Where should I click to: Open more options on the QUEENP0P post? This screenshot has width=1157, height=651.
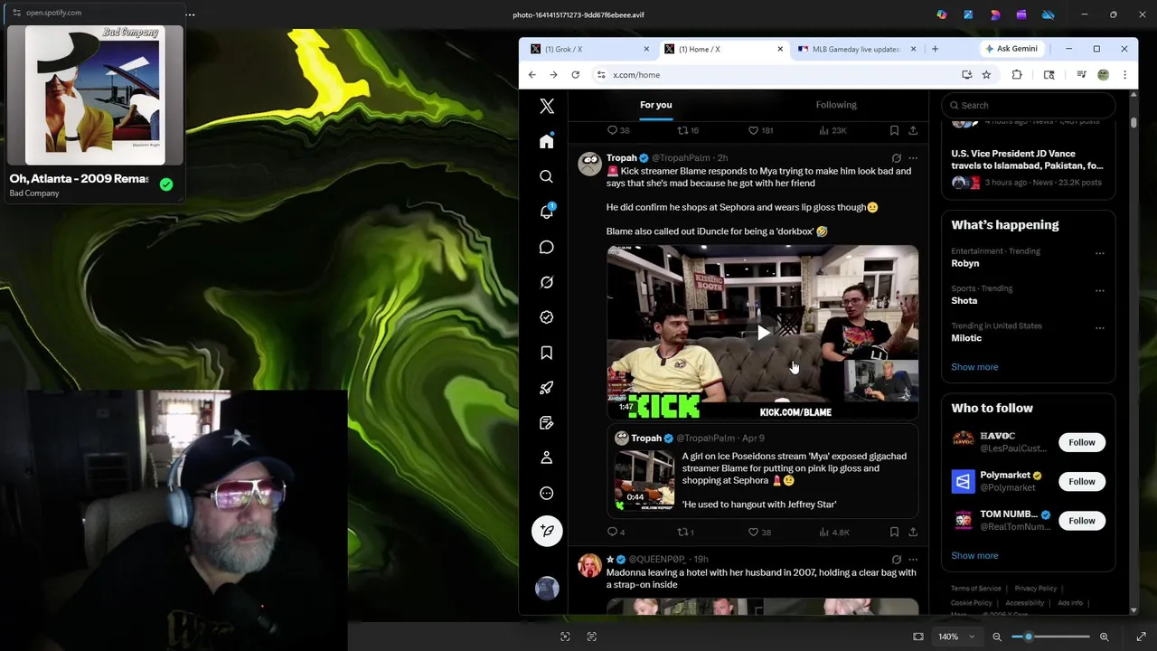[x=913, y=560]
